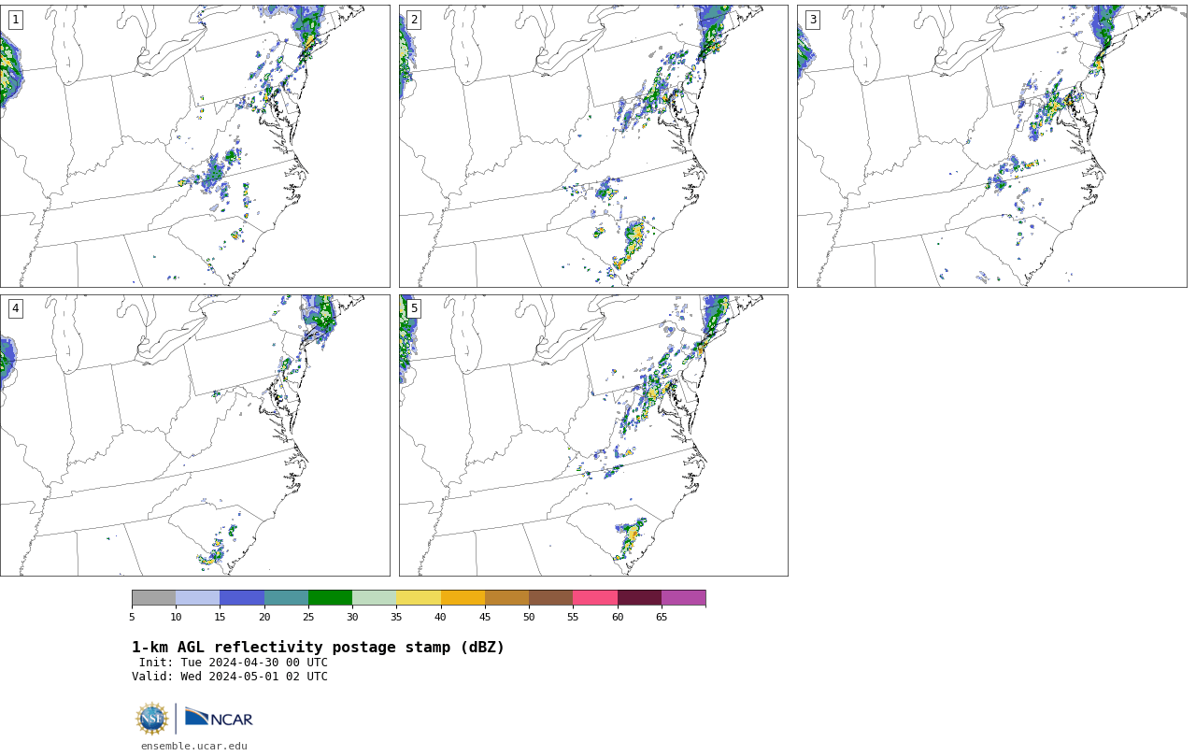Click the title '1-km AGL reflectivity postage stamp (dBZ)'
The image size is (1196, 756).
318,648
